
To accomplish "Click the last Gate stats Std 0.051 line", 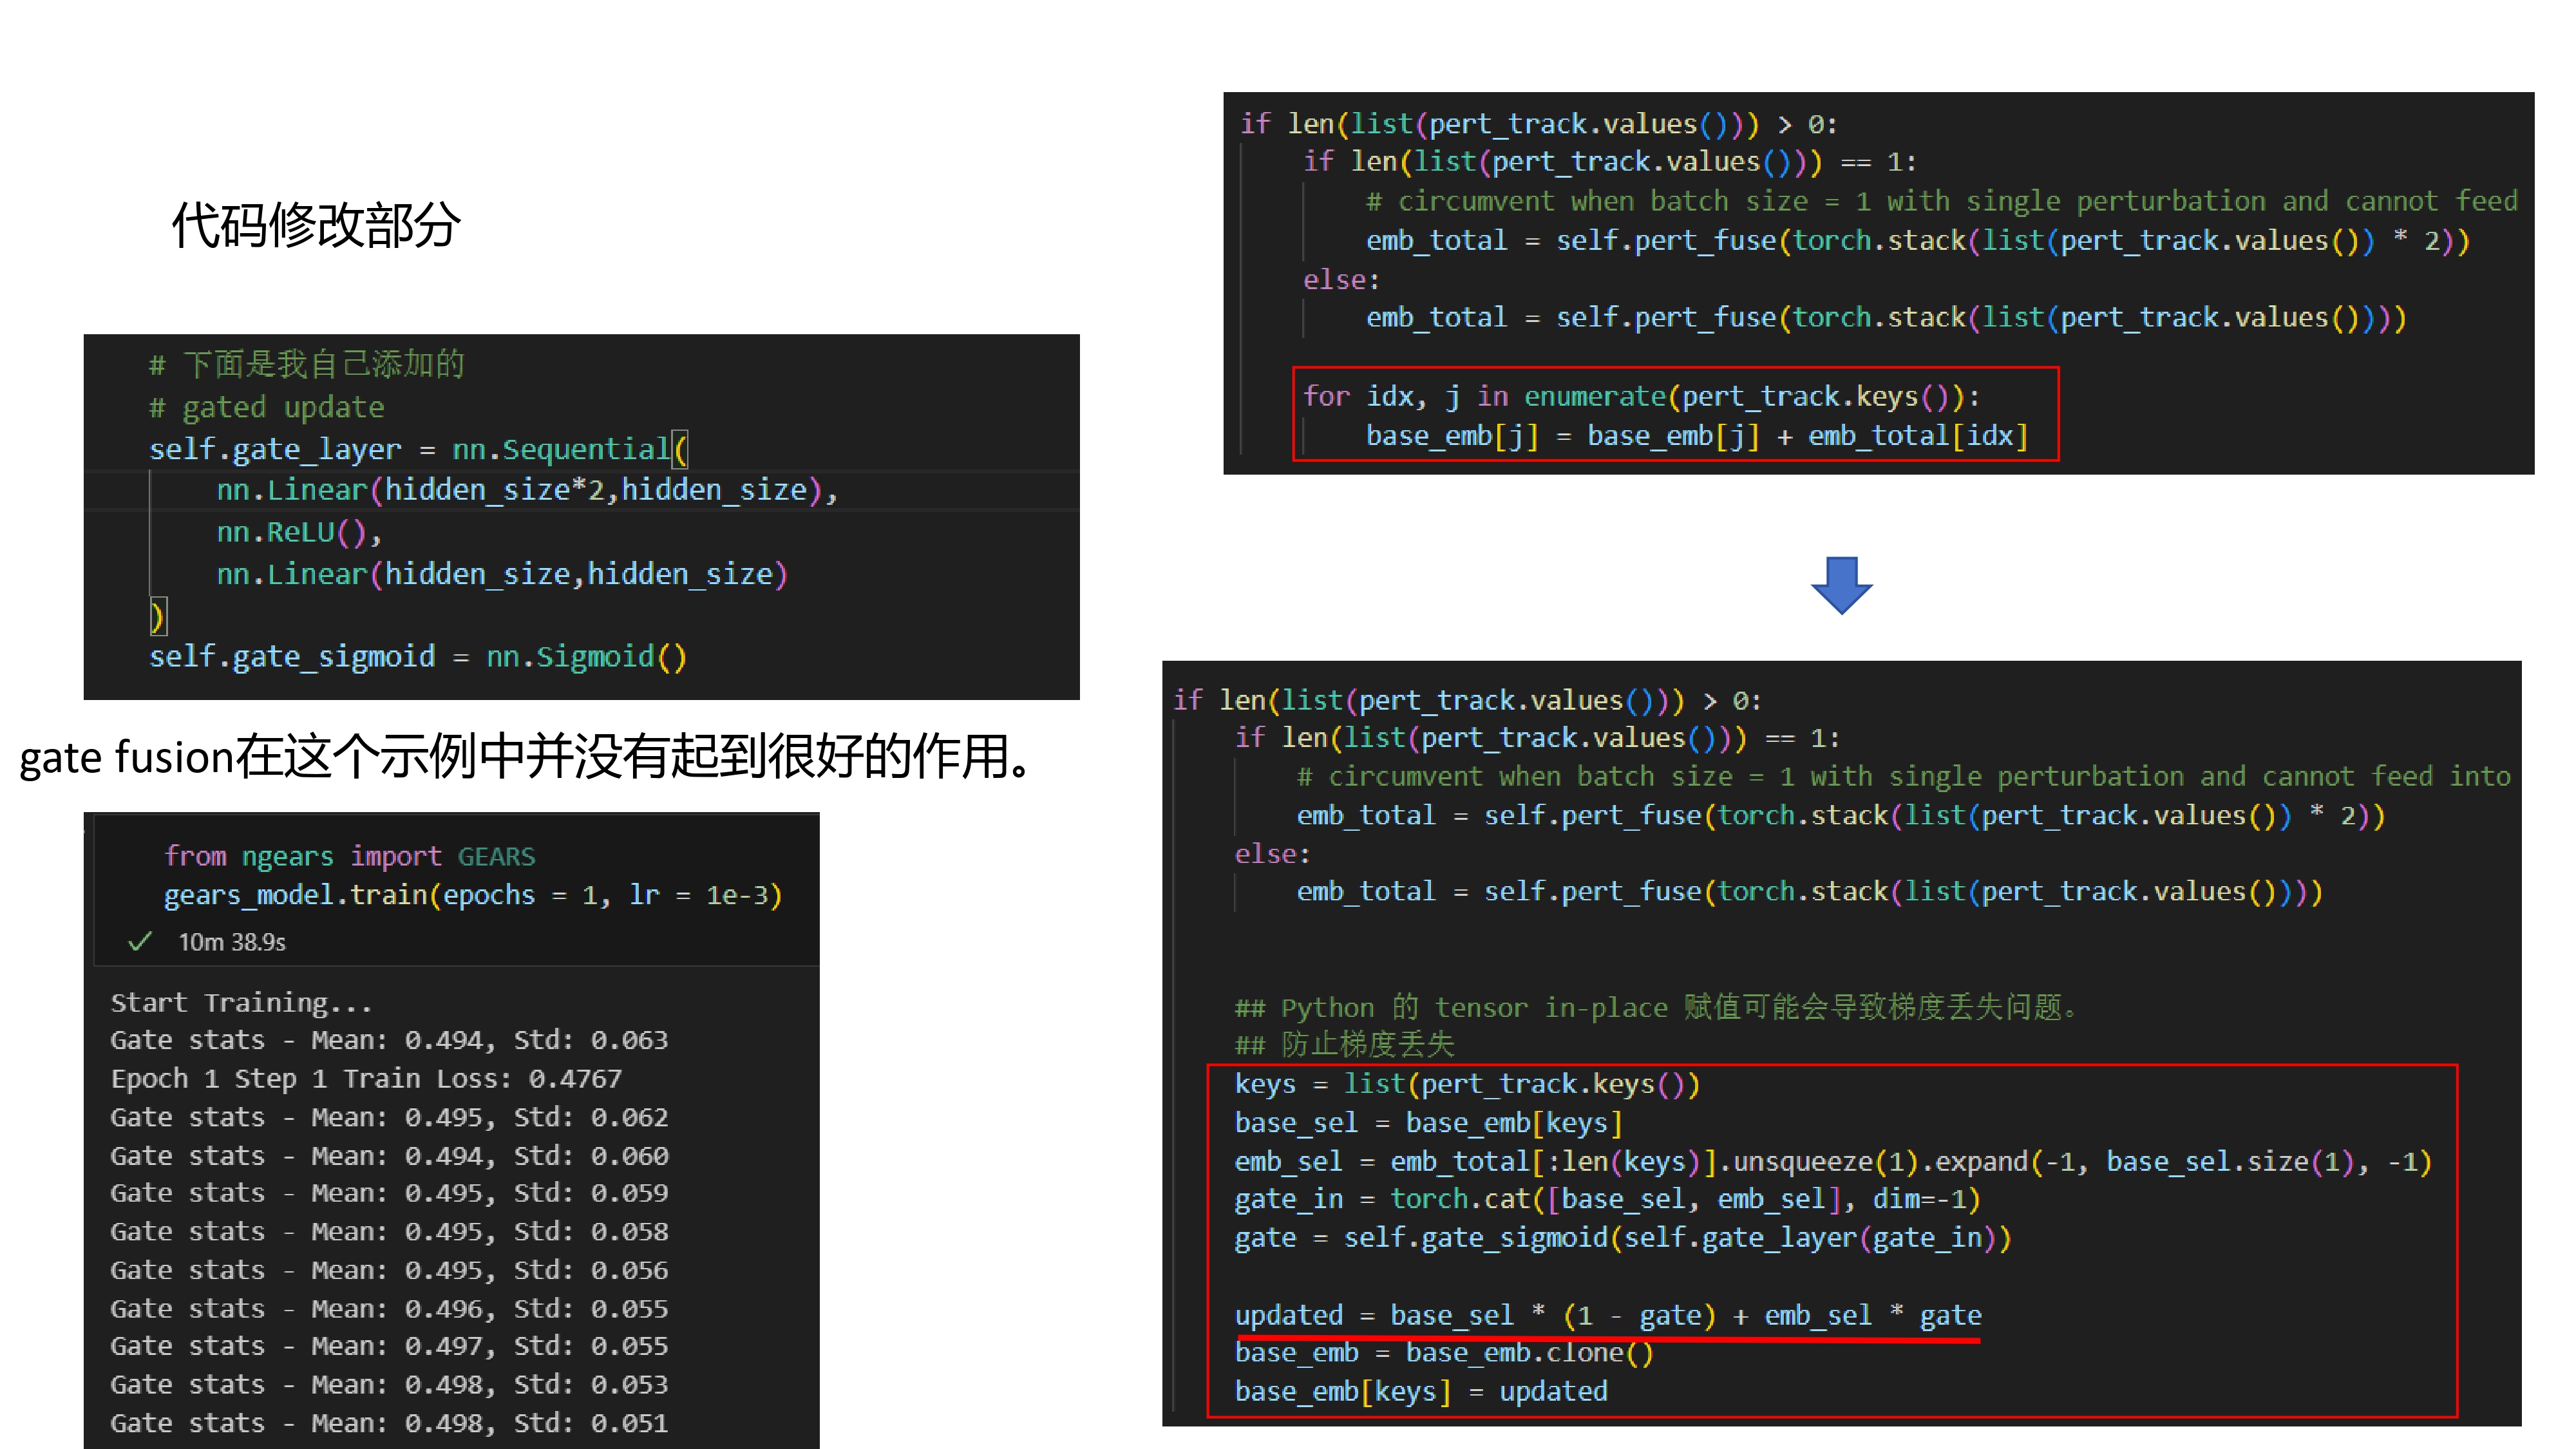I will [388, 1422].
